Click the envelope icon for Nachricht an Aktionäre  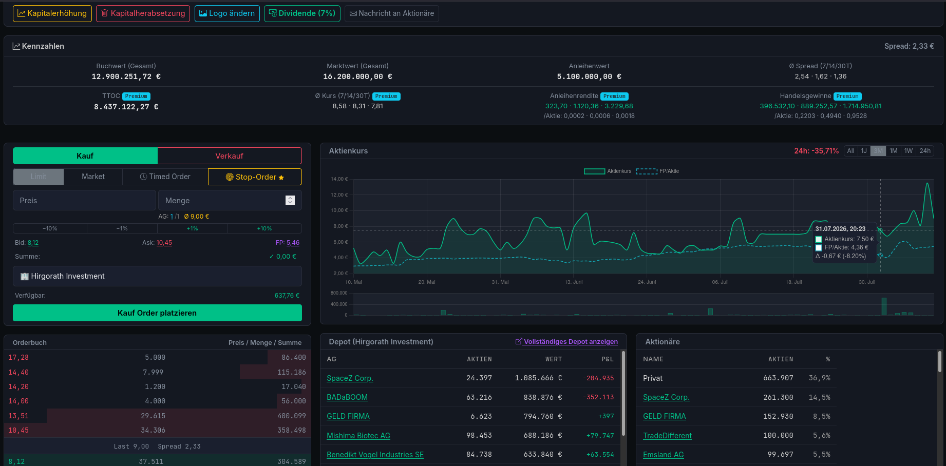point(353,13)
